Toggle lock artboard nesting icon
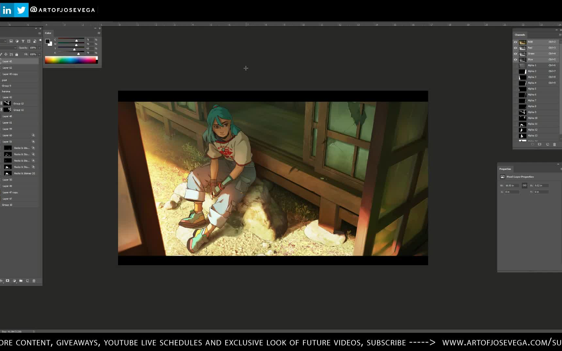Viewport: 562px width, 351px height. (11, 54)
